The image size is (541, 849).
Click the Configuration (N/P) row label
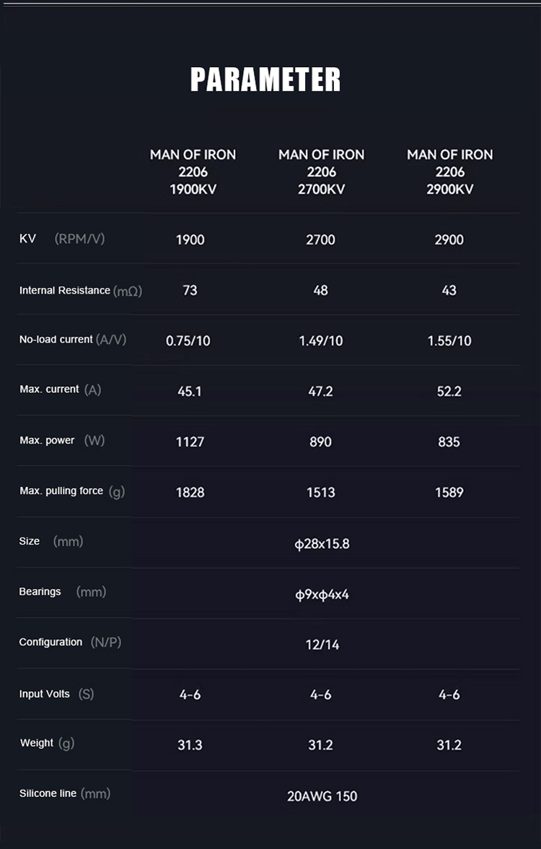tap(70, 642)
